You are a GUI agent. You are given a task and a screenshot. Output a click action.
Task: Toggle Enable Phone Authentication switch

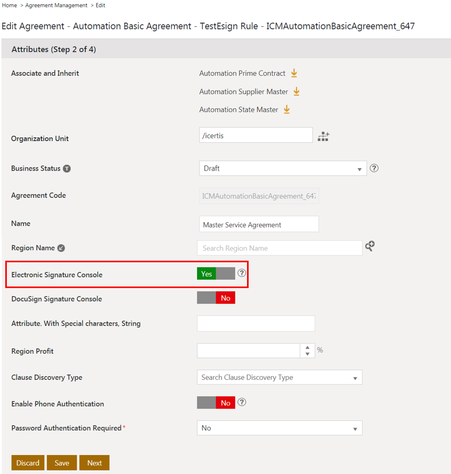216,403
